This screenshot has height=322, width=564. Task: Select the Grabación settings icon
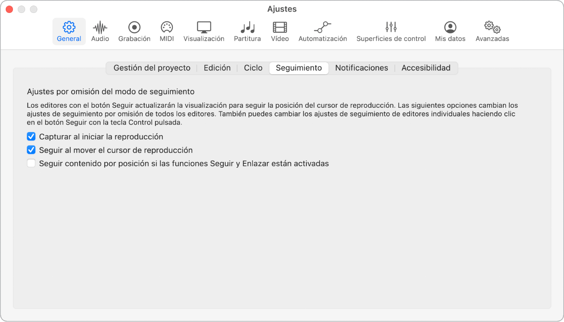[134, 30]
